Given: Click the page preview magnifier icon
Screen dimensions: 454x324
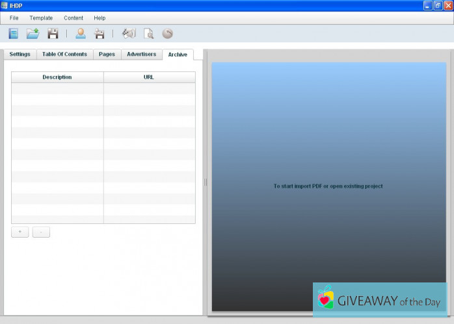Looking at the screenshot, I should click(148, 34).
